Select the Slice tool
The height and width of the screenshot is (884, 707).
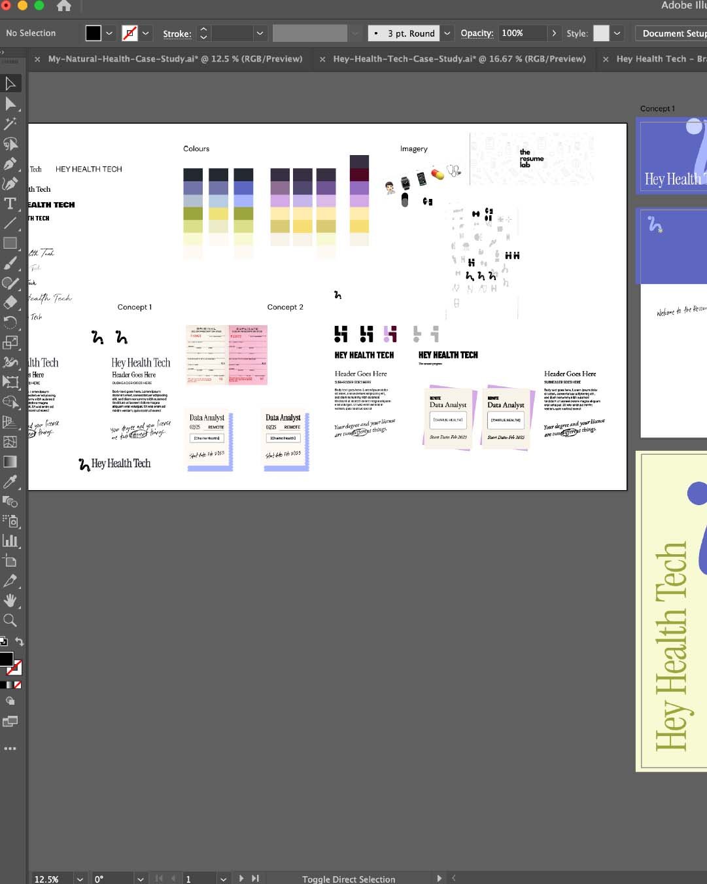pos(10,581)
